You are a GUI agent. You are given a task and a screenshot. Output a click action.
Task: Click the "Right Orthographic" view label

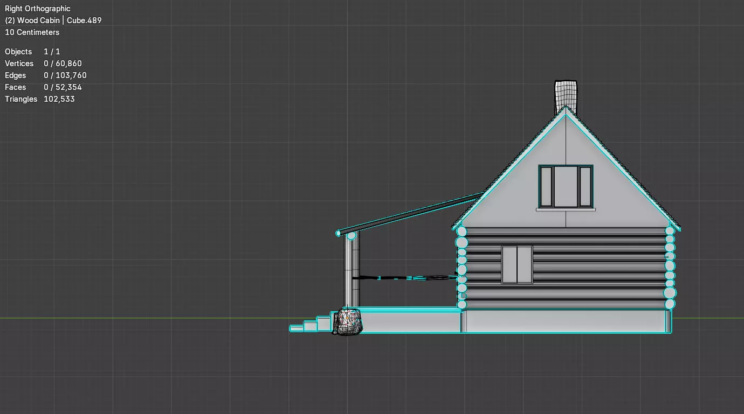coord(38,9)
